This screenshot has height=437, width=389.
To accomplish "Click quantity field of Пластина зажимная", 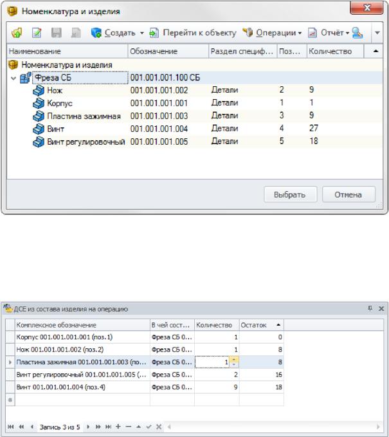I will pyautogui.click(x=212, y=362).
